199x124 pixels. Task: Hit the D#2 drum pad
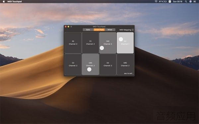tap(125, 64)
